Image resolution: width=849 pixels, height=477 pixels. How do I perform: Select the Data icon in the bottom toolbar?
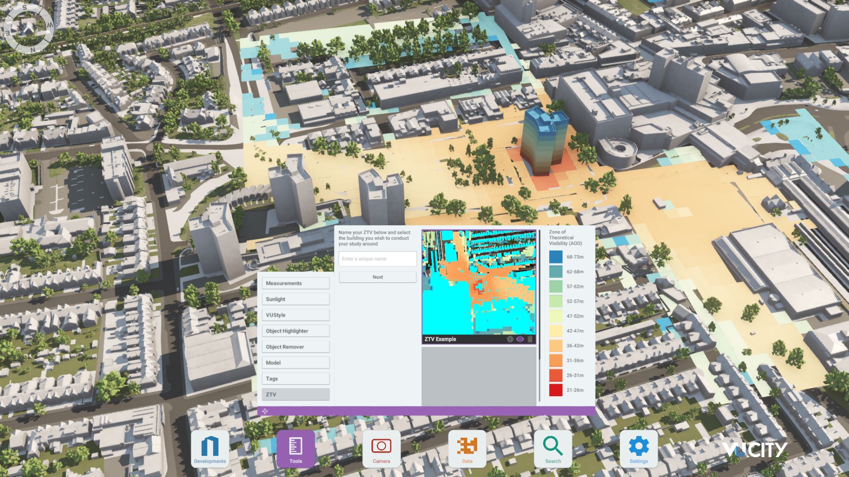click(x=467, y=448)
